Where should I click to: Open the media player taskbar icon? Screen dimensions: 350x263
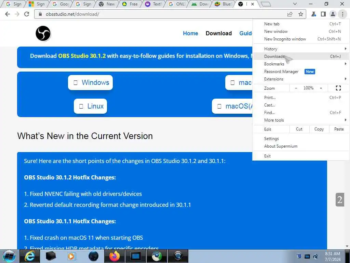[72, 256]
